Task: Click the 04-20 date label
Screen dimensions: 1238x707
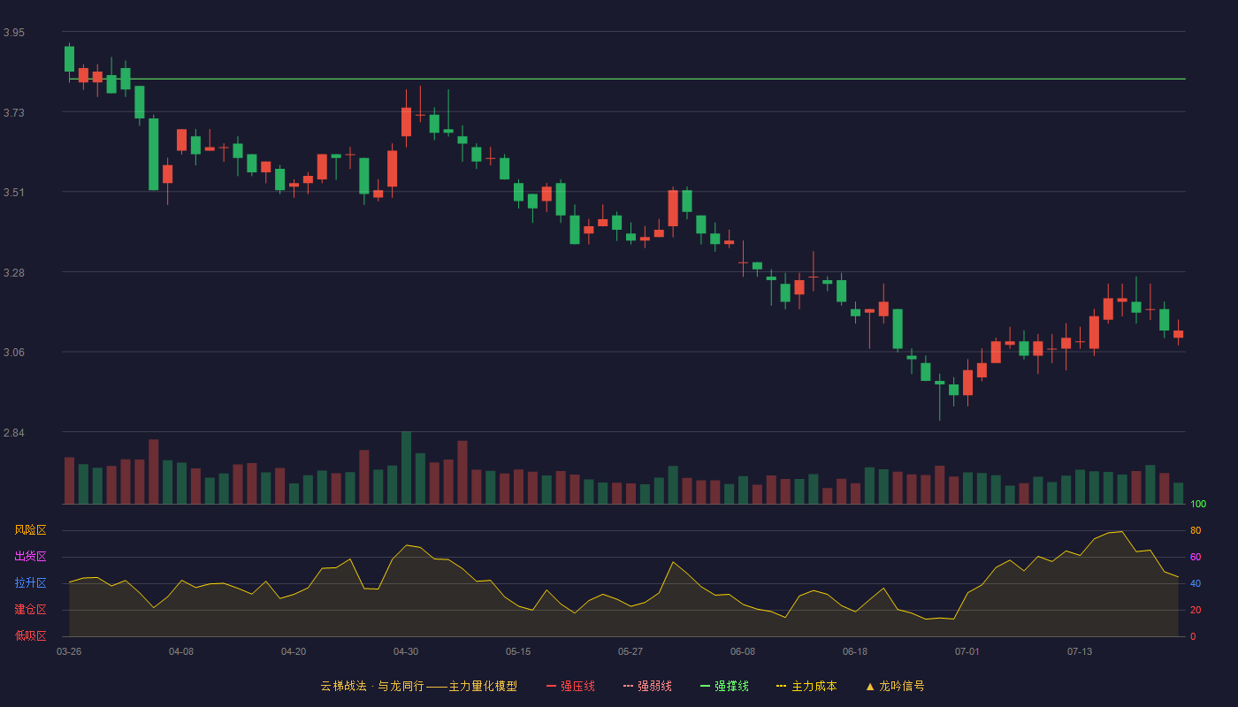Action: tap(294, 651)
